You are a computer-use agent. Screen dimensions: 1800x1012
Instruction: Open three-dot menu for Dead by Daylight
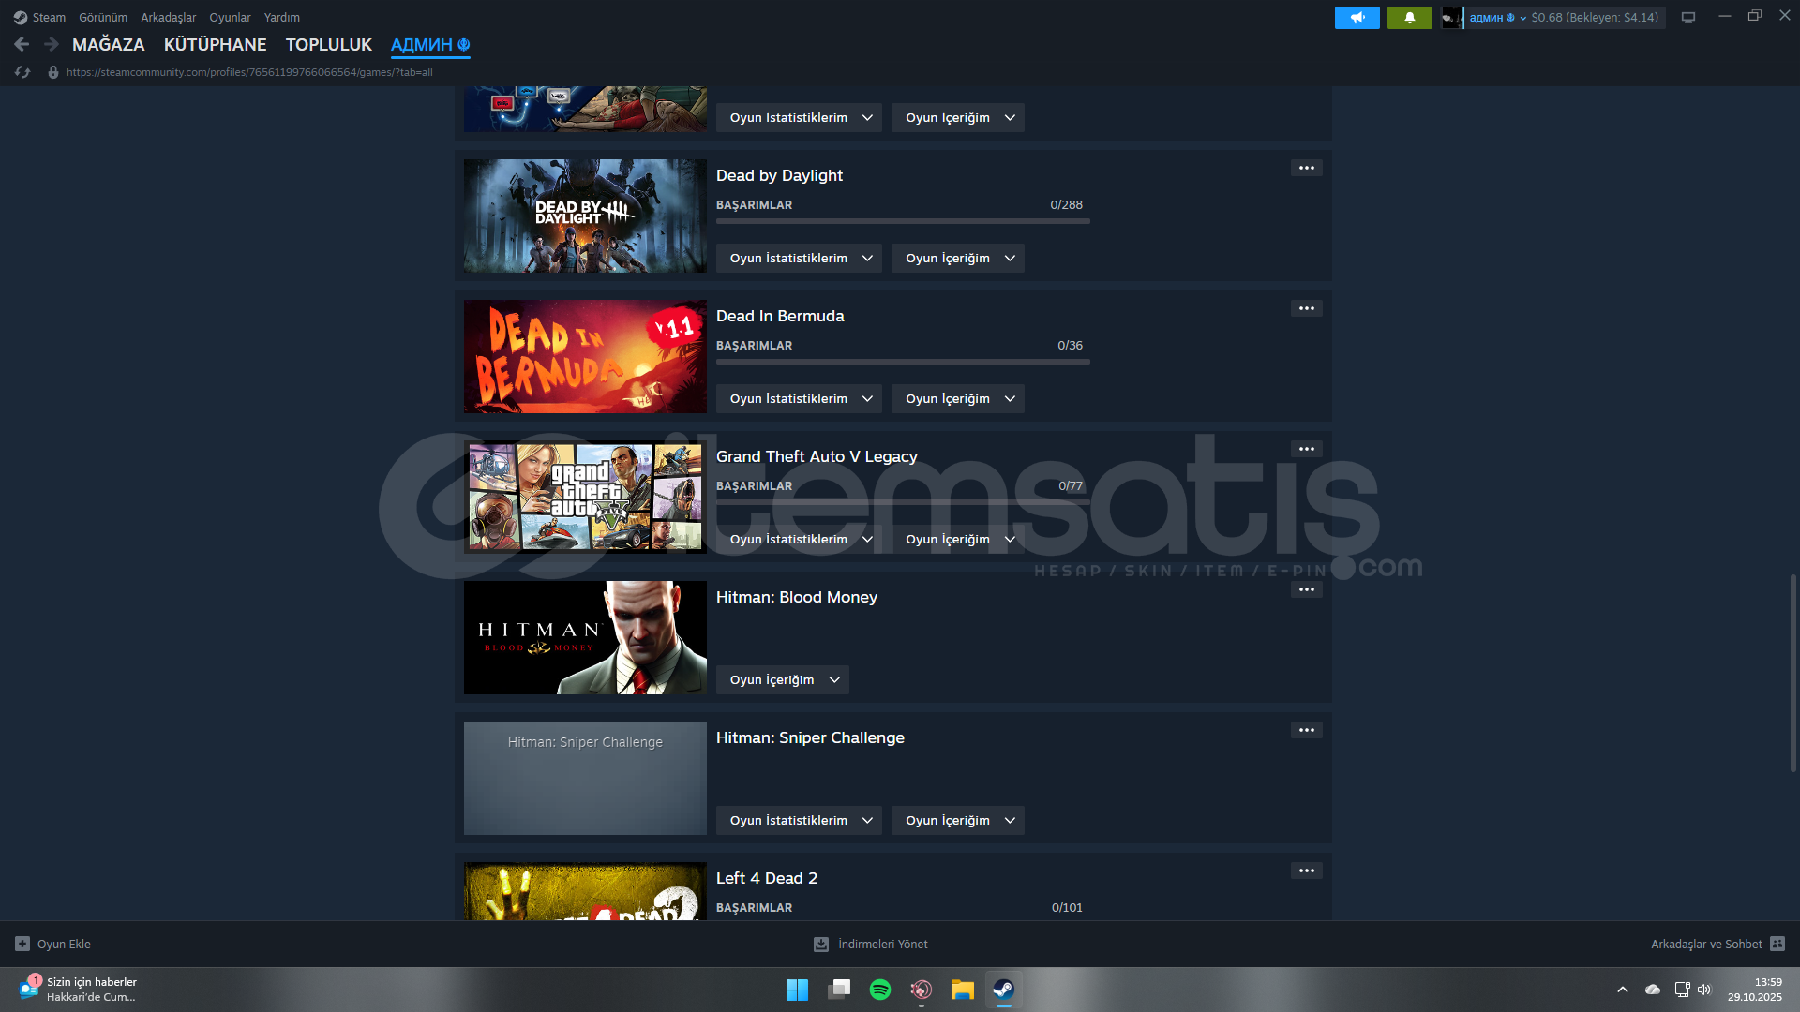(1306, 168)
